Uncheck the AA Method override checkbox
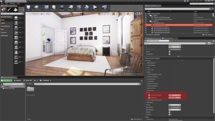 point(149,98)
